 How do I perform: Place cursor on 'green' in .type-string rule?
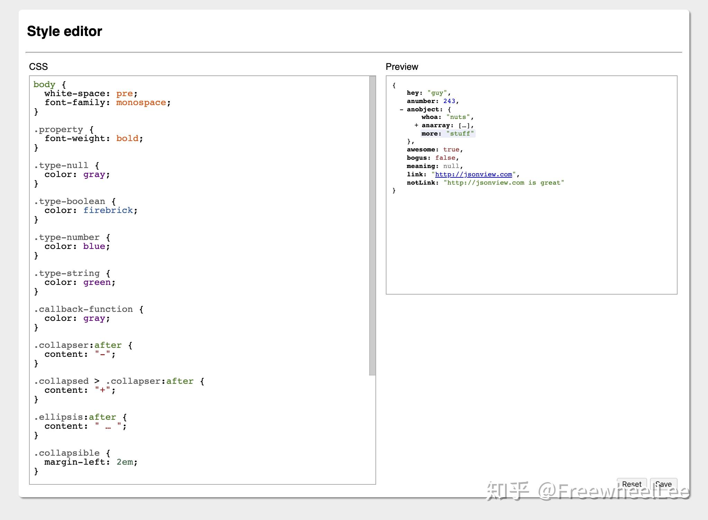(x=97, y=282)
